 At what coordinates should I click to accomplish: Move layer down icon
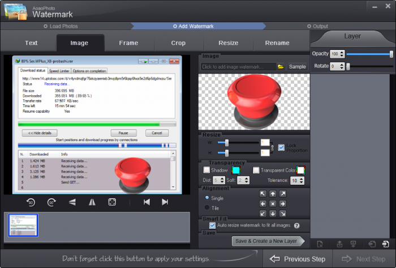click(354, 244)
